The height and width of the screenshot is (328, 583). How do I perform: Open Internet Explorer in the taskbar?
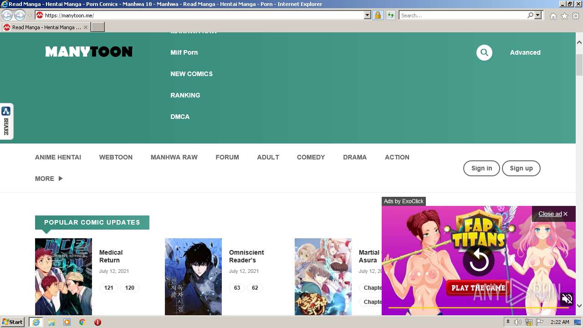pos(36,322)
